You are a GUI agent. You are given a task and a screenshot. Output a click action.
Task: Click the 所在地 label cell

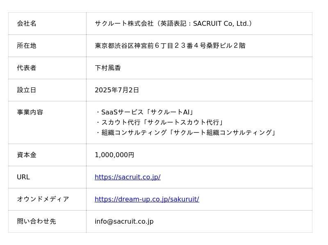click(x=27, y=46)
